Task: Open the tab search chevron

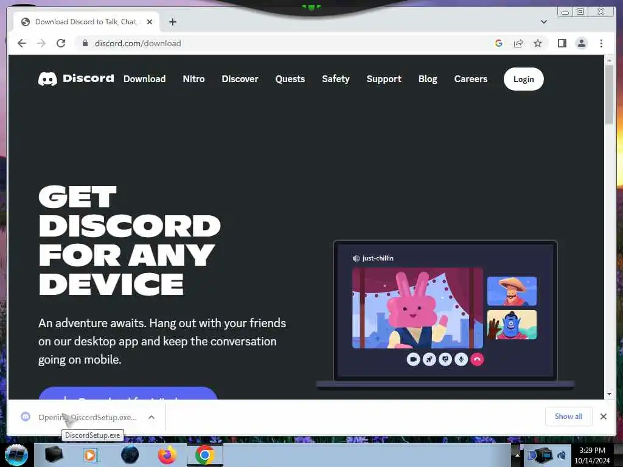Action: tap(543, 22)
